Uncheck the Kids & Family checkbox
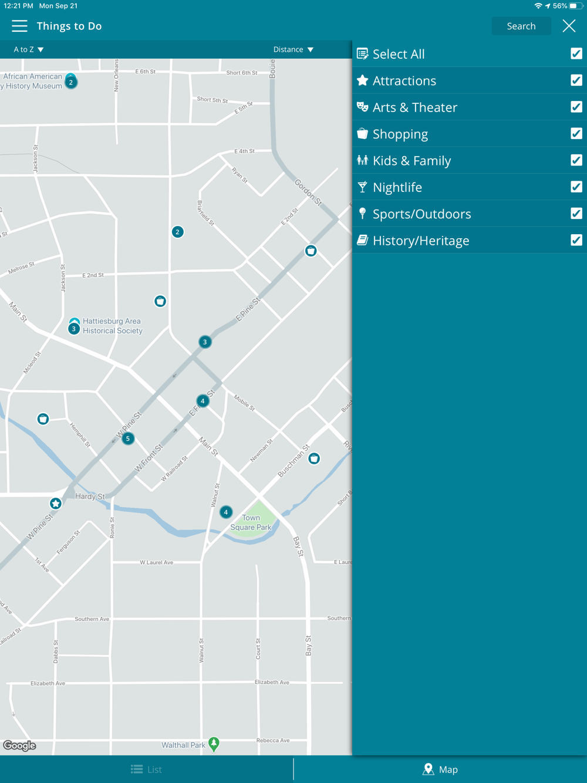 [x=576, y=160]
